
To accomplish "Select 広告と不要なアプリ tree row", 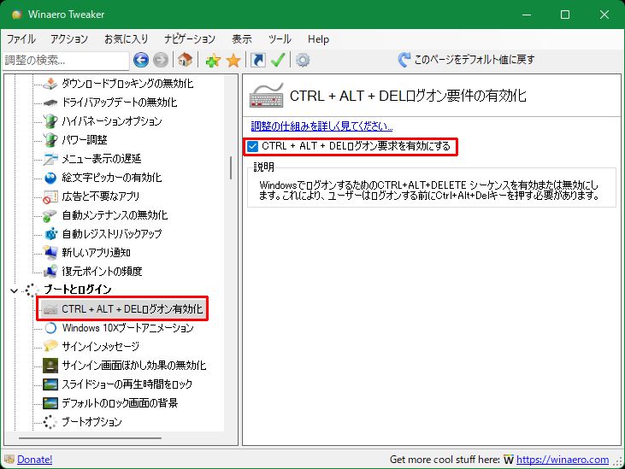I will (x=101, y=196).
